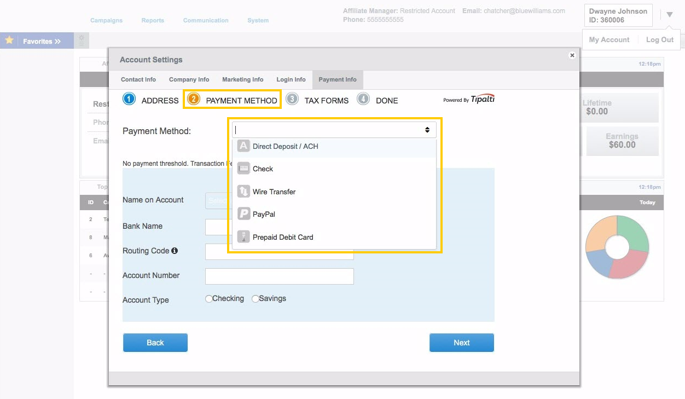Select the Direct Deposit / ACH icon
This screenshot has height=399, width=685.
[243, 146]
